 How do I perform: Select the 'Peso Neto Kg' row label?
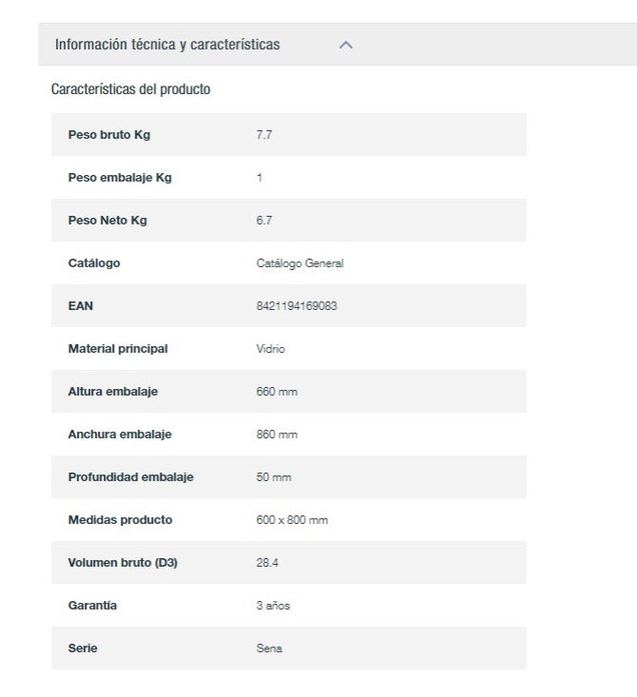pyautogui.click(x=107, y=221)
